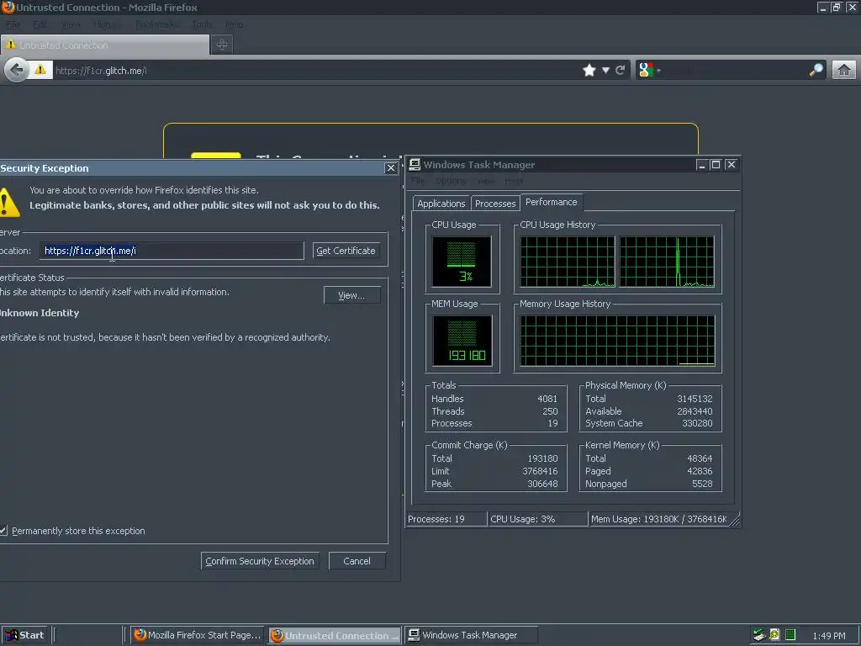Close the Windows Task Manager window
This screenshot has width=861, height=646.
point(731,164)
